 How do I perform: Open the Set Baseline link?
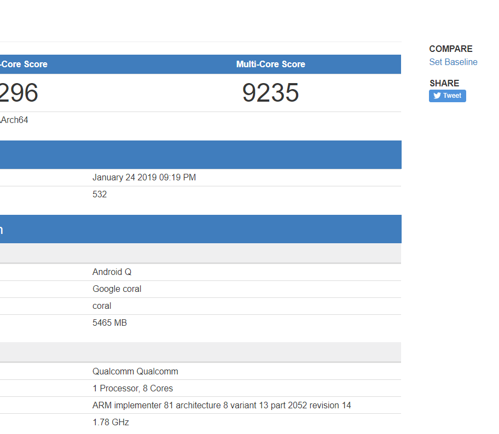point(453,62)
